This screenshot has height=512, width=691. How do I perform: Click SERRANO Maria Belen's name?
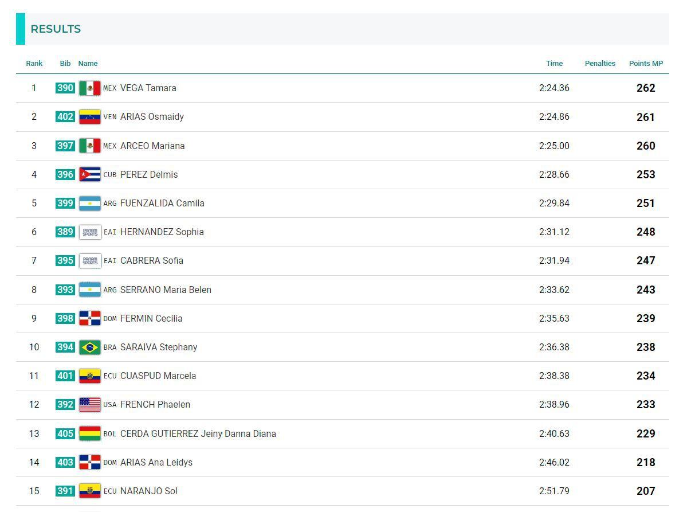(x=166, y=290)
